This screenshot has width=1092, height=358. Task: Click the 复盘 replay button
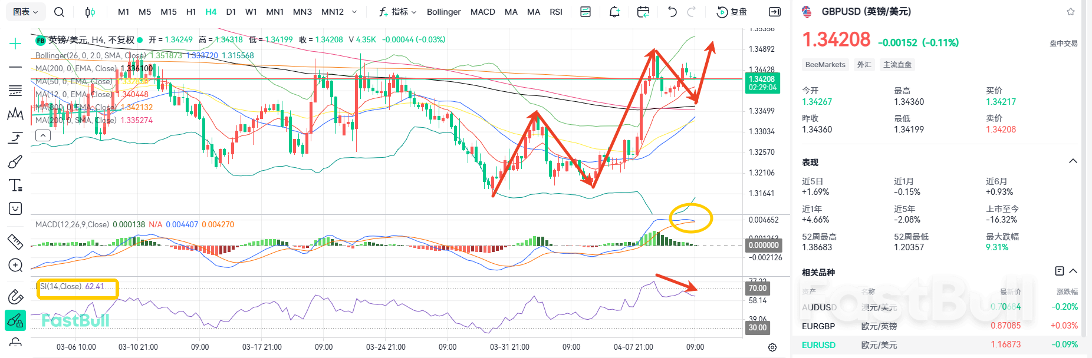732,12
